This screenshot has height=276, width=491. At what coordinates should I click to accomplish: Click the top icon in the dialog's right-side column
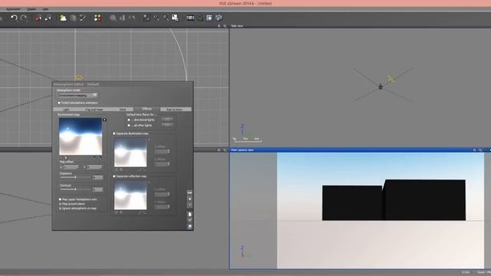pyautogui.click(x=189, y=192)
